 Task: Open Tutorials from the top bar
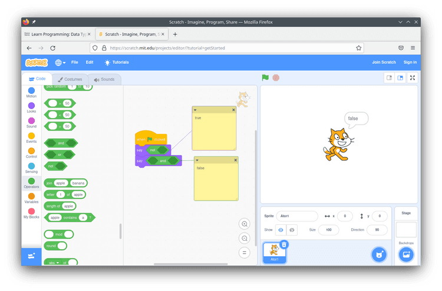(117, 63)
